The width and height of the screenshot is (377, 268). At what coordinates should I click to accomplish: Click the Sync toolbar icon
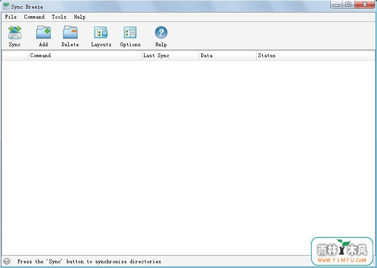pos(15,32)
